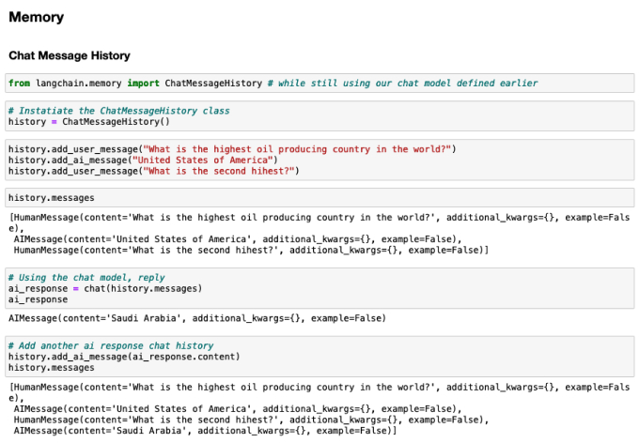Click history.messages in the last code cell

[x=52, y=368]
